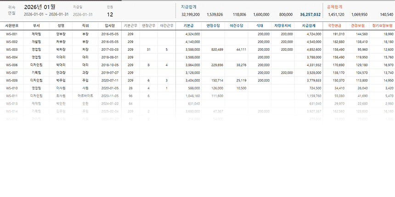This screenshot has height=197, width=395.
Task: Select the 부서 column header
Action: point(36,26)
